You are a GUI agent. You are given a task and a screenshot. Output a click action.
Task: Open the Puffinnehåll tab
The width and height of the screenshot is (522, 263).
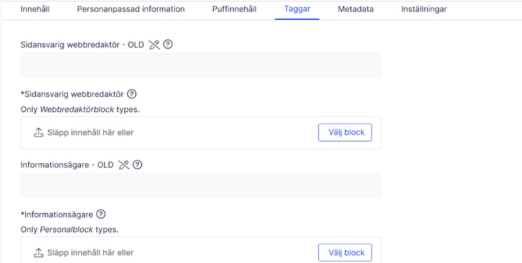click(x=234, y=9)
